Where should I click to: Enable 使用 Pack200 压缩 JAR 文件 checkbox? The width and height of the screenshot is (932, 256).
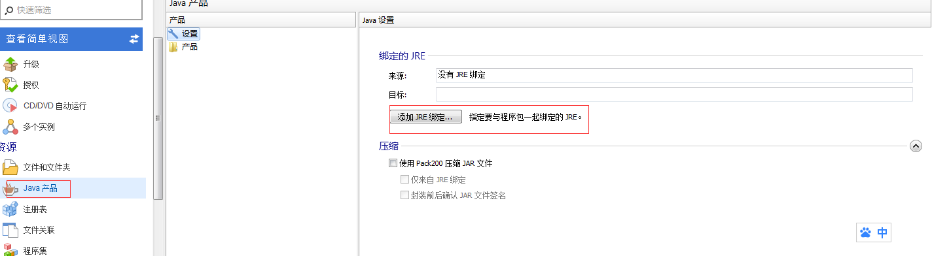tap(393, 163)
